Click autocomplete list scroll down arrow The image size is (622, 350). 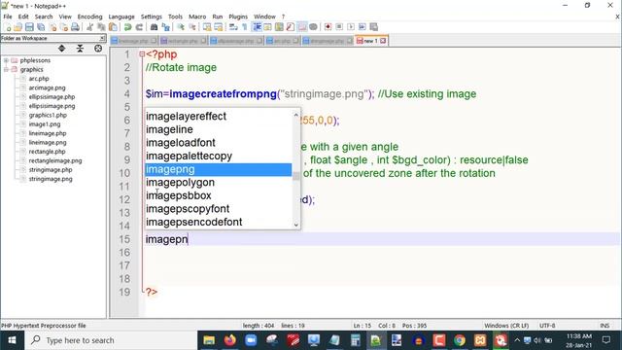295,225
